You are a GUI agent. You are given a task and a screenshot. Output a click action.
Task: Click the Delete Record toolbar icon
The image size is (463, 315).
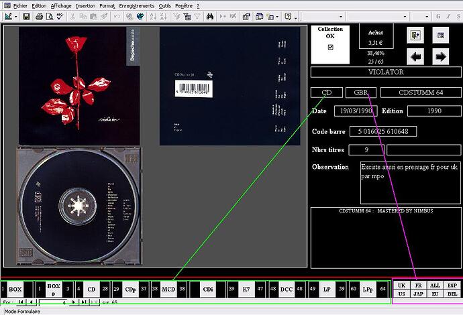tap(233, 17)
